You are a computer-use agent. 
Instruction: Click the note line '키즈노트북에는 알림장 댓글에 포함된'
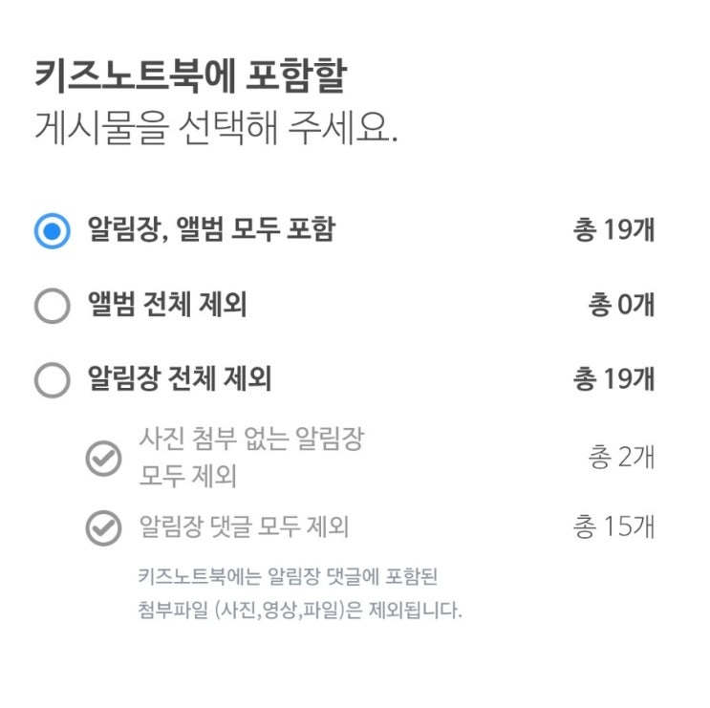pos(288,577)
